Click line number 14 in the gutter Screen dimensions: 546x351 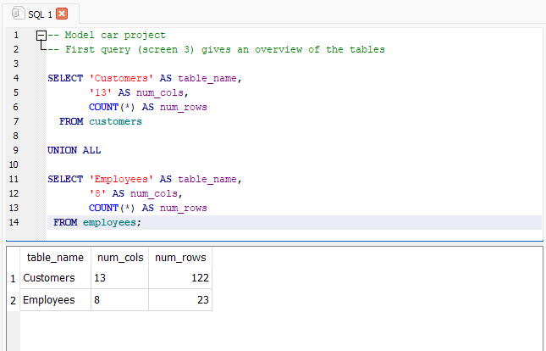tap(14, 222)
